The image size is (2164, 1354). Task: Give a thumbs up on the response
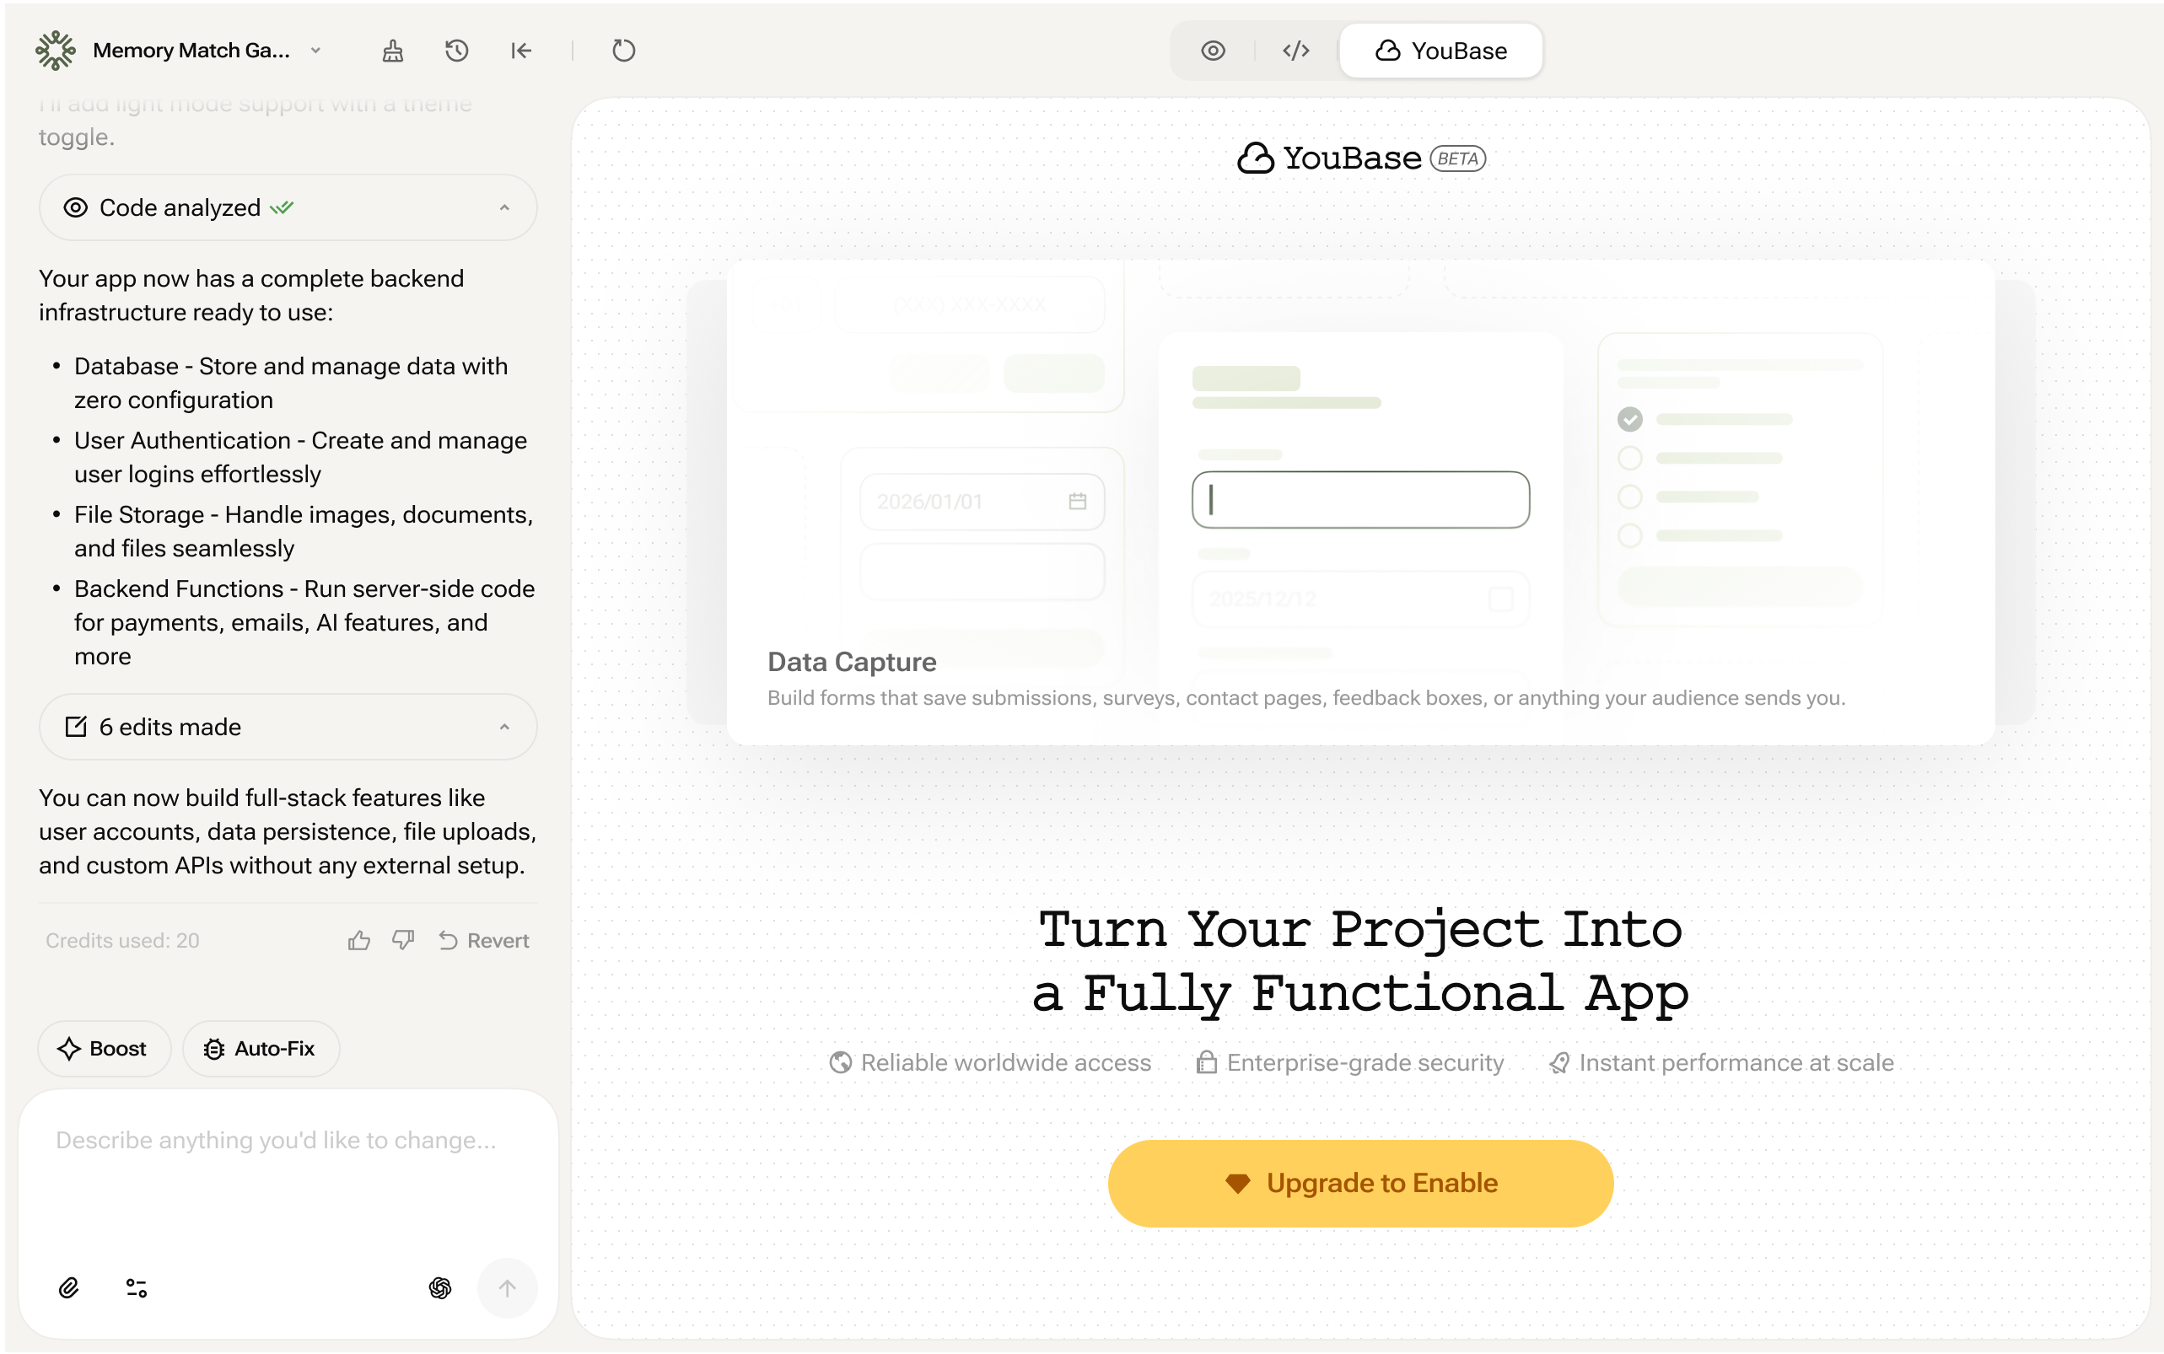click(x=360, y=939)
